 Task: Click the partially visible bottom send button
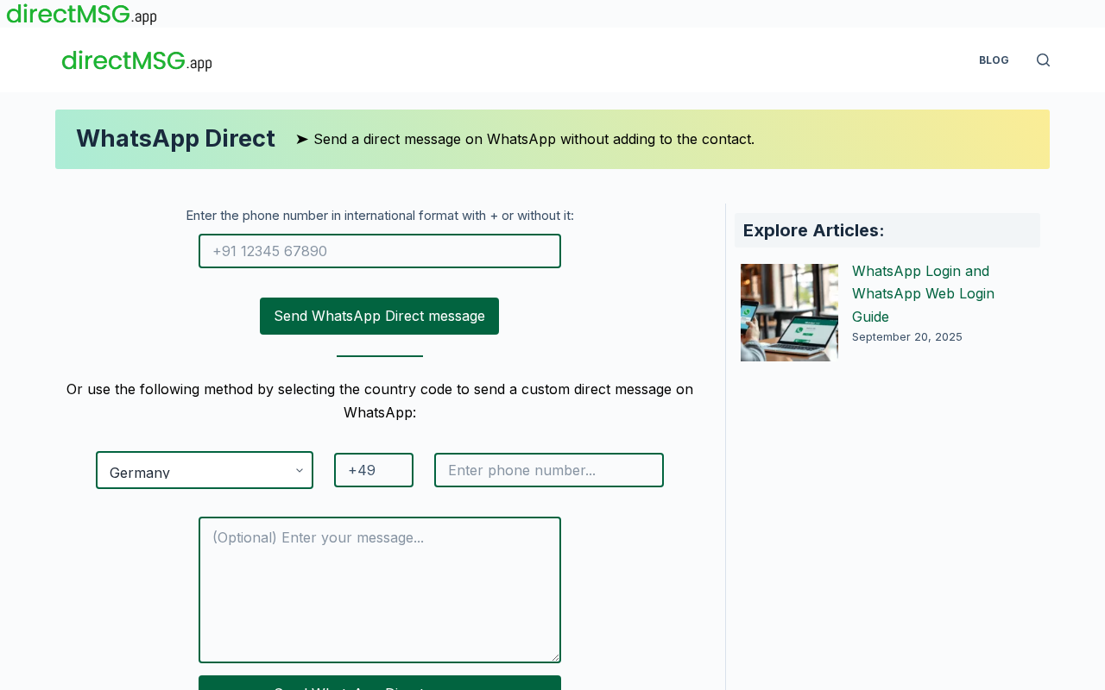pyautogui.click(x=380, y=683)
